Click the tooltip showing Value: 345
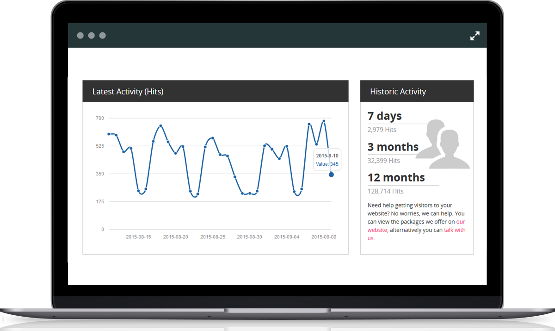 pyautogui.click(x=327, y=160)
